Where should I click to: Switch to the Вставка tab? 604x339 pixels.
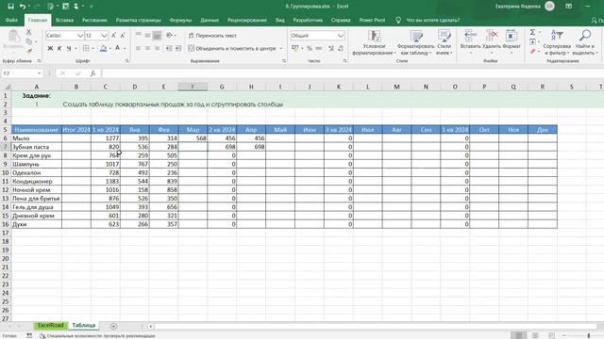point(64,20)
